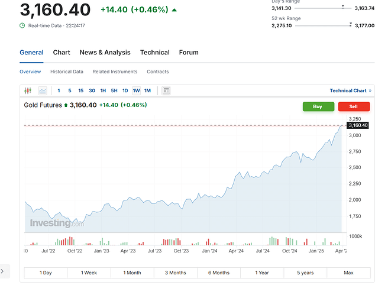Open the chart news/layout icon

pyautogui.click(x=166, y=90)
